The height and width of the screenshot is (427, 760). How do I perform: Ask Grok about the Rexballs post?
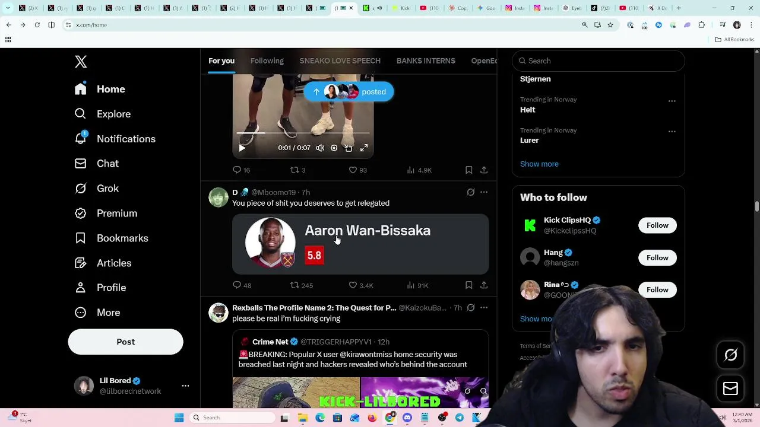pos(470,308)
